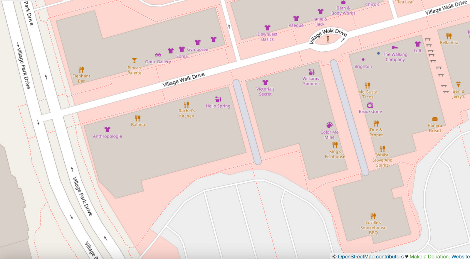
Task: Click the Paeque clothing store icon
Action: point(296,18)
